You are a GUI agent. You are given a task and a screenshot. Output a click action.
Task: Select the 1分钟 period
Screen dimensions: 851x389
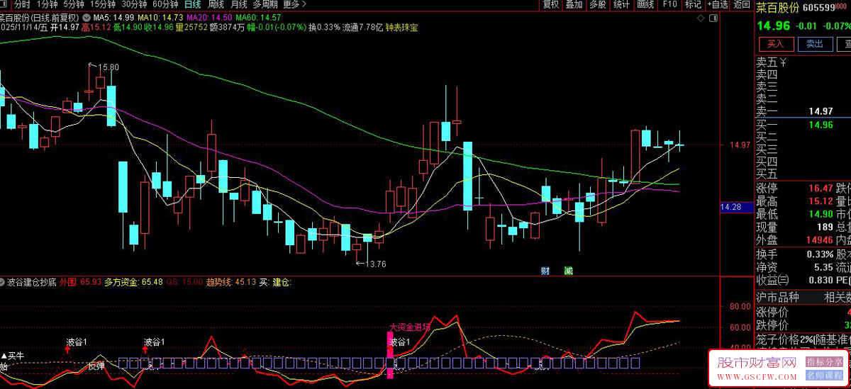[47, 4]
